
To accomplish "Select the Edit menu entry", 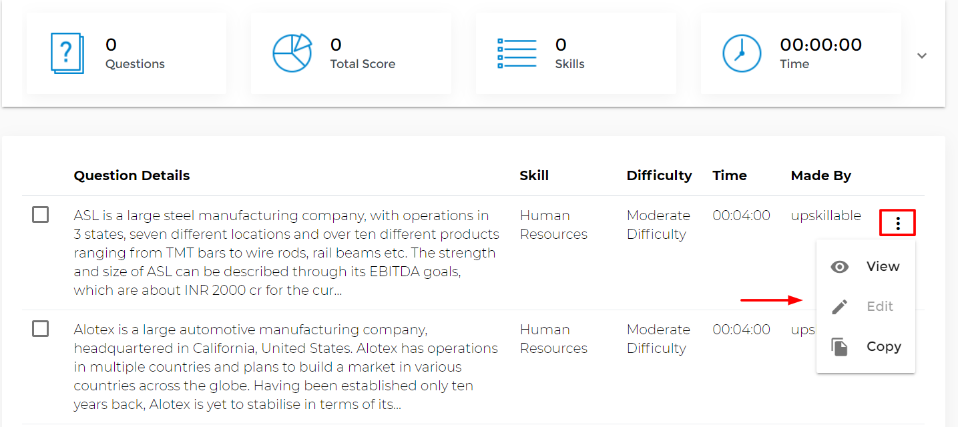I will pos(879,306).
